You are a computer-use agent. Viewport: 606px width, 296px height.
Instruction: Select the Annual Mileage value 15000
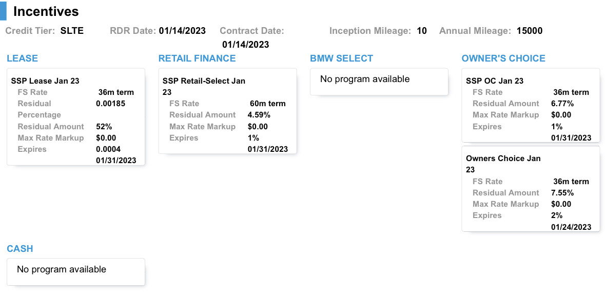click(x=529, y=31)
